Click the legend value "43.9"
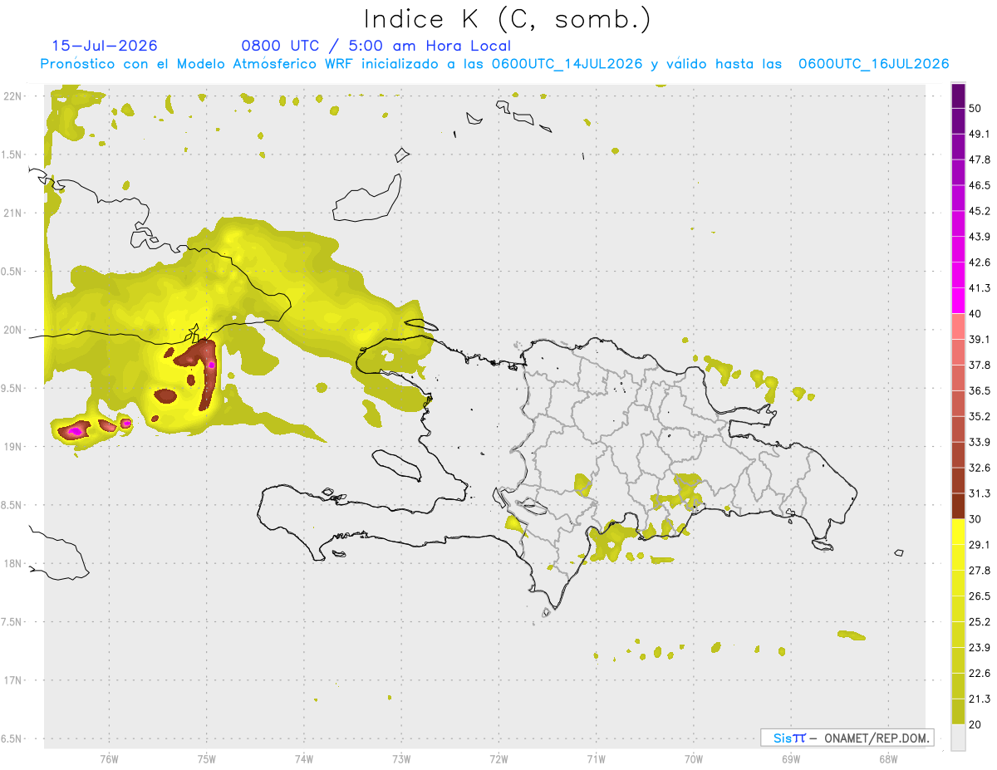Screen dimensions: 997x770 [x=980, y=237]
